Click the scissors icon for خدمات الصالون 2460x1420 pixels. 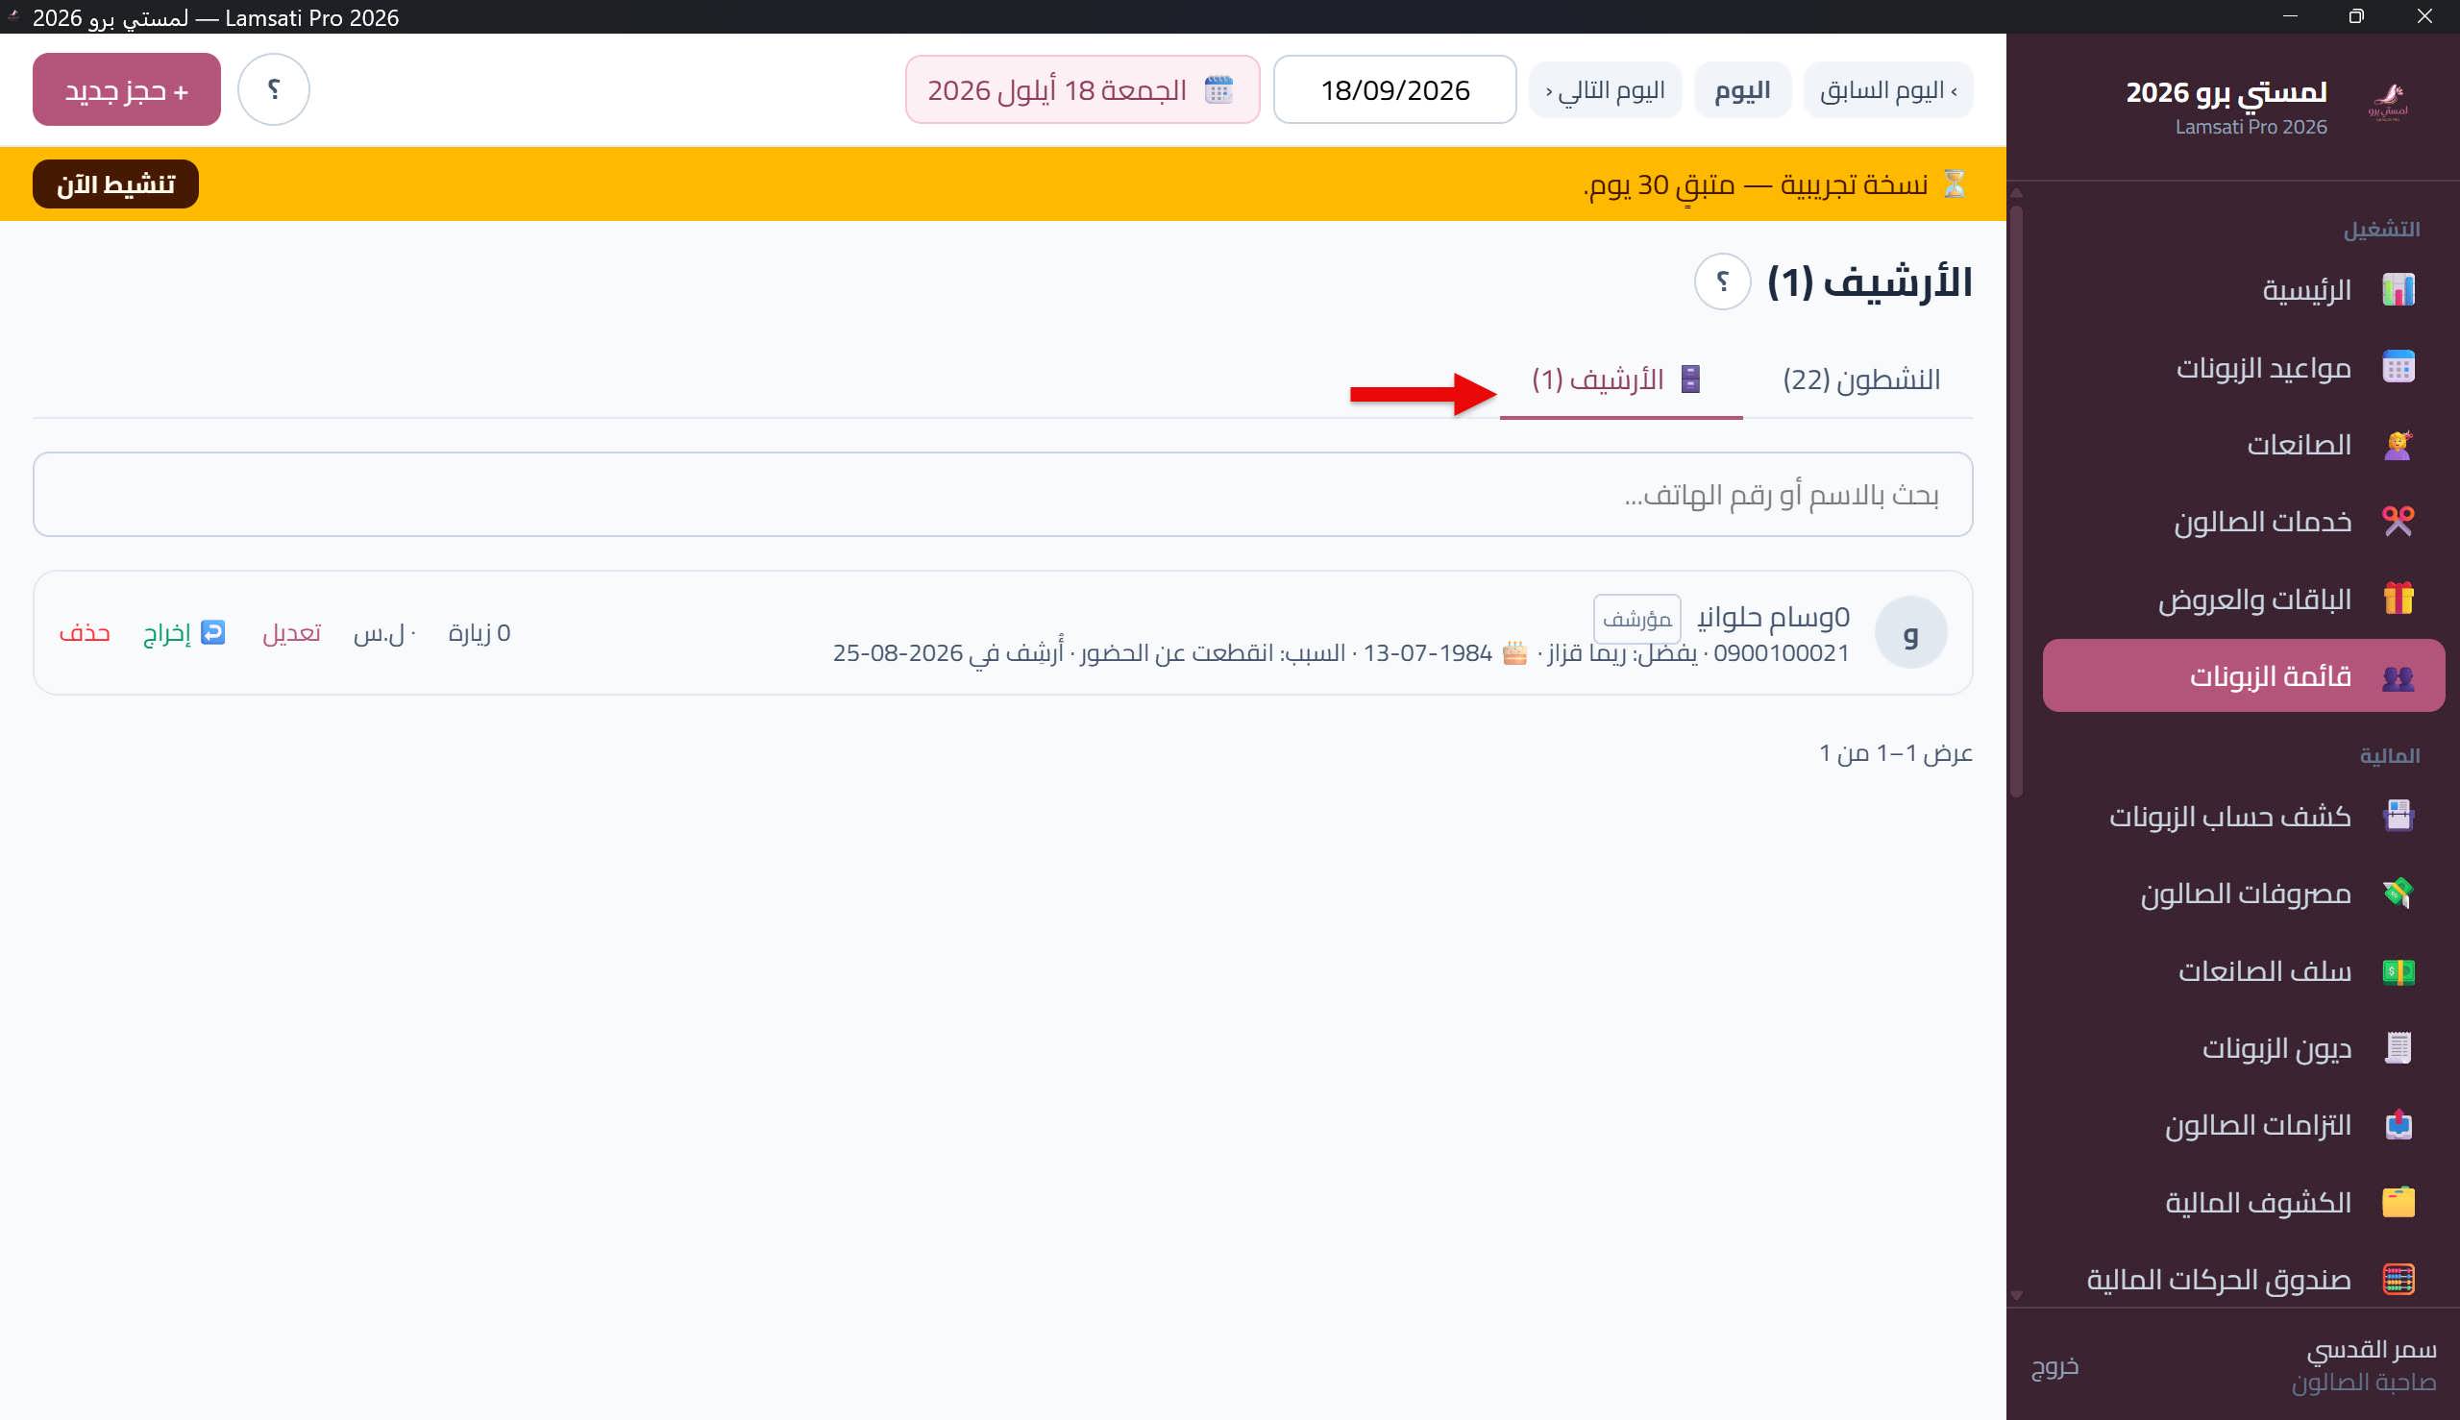coord(2398,521)
